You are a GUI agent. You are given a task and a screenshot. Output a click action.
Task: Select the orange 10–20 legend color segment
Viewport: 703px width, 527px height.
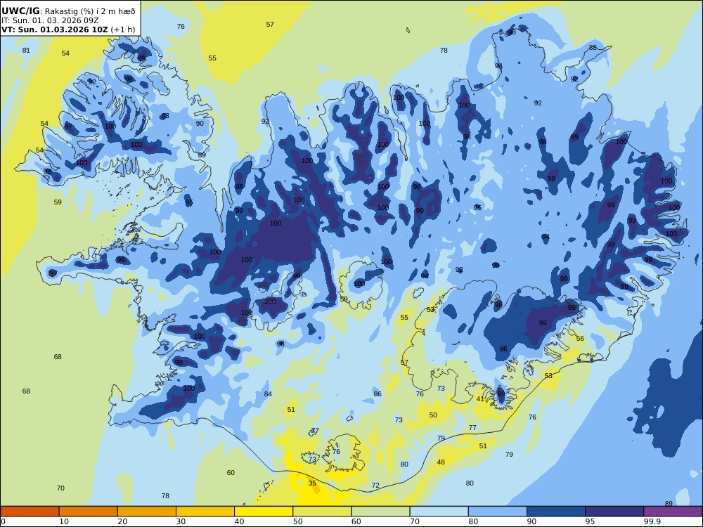[x=89, y=512]
